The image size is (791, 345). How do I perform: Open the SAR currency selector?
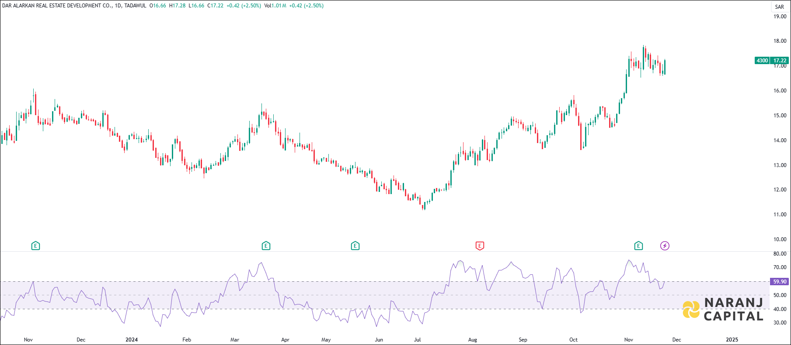780,7
